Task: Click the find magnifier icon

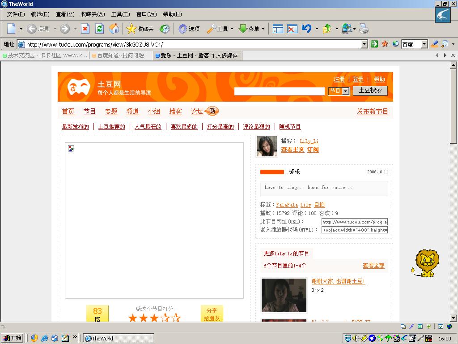Action: 445,44
